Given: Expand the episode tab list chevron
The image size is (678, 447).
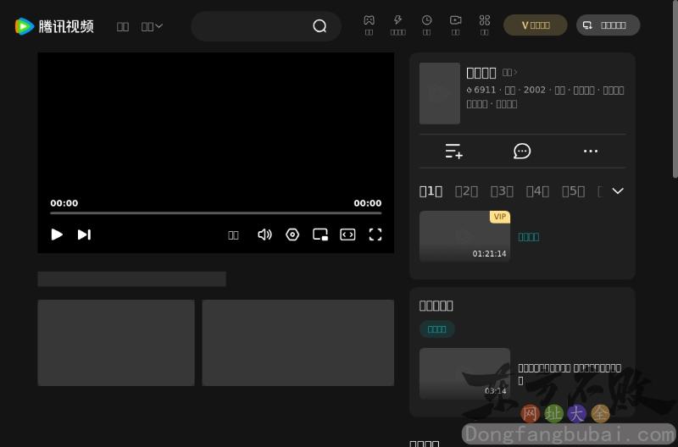Looking at the screenshot, I should (x=618, y=191).
